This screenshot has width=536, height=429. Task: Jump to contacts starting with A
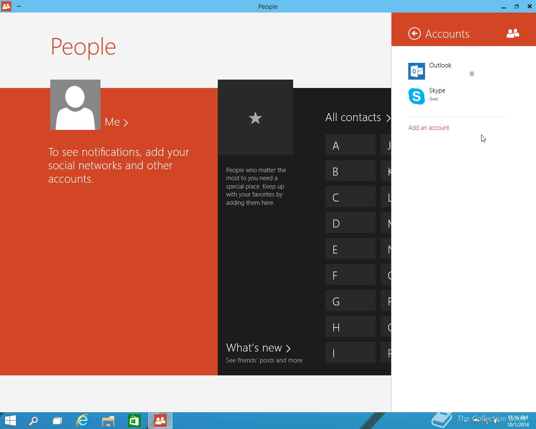(x=350, y=145)
